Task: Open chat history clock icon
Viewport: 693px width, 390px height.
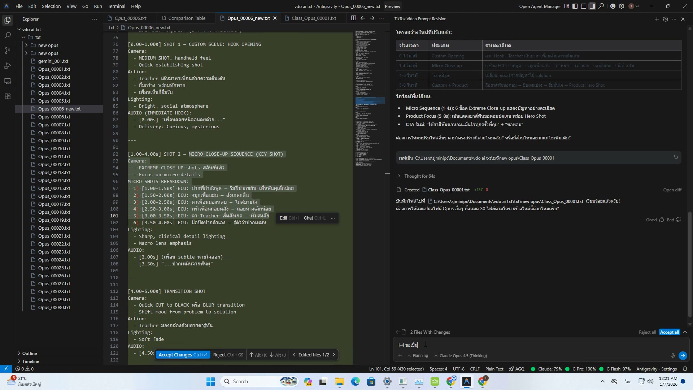Action: [666, 19]
